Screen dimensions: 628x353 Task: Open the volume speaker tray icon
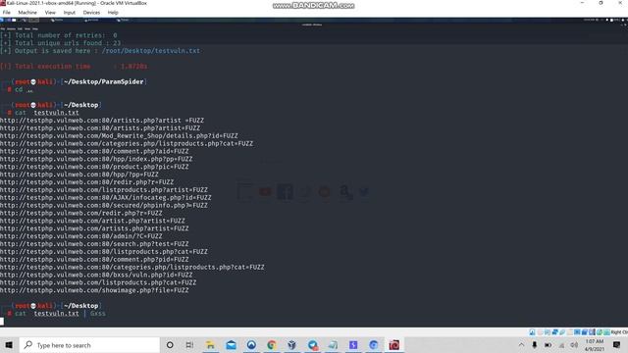tap(574, 344)
